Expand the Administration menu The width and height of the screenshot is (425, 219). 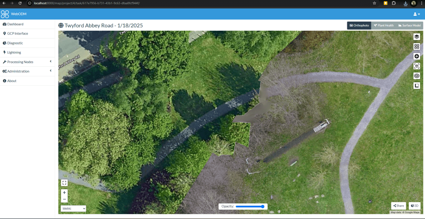27,71
